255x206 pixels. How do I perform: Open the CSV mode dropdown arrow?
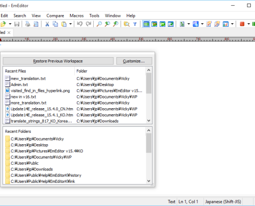tap(189, 24)
